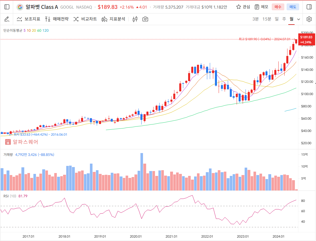This screenshot has width=316, height=241.
Task: Toggle the left sidebar panel icon
Action: click(7, 7)
